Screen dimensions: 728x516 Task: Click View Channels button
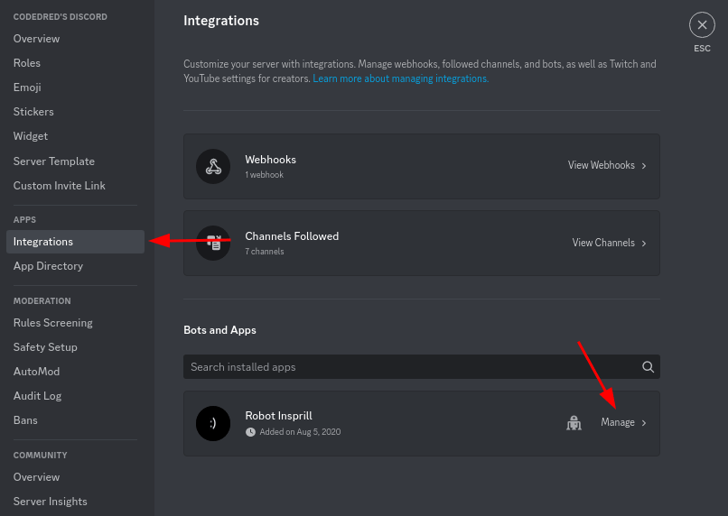609,243
